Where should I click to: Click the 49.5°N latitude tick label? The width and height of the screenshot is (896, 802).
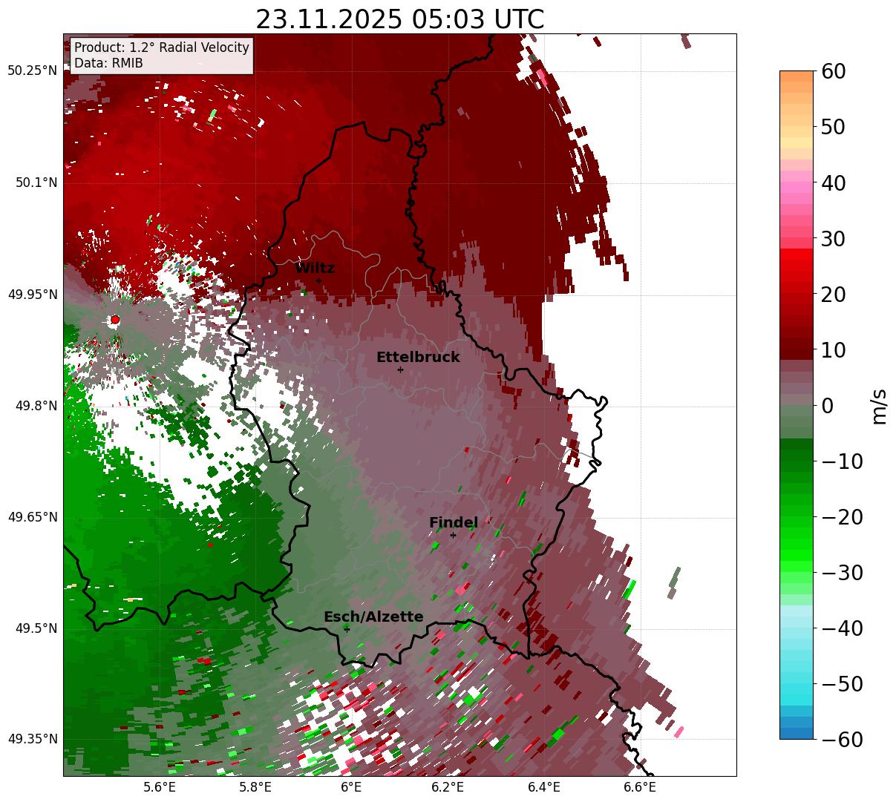pyautogui.click(x=36, y=628)
